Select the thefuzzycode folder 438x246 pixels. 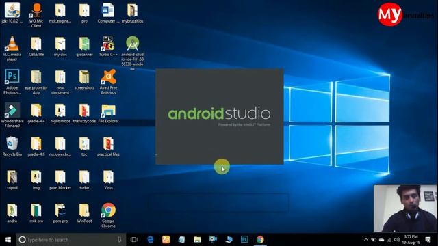click(84, 113)
